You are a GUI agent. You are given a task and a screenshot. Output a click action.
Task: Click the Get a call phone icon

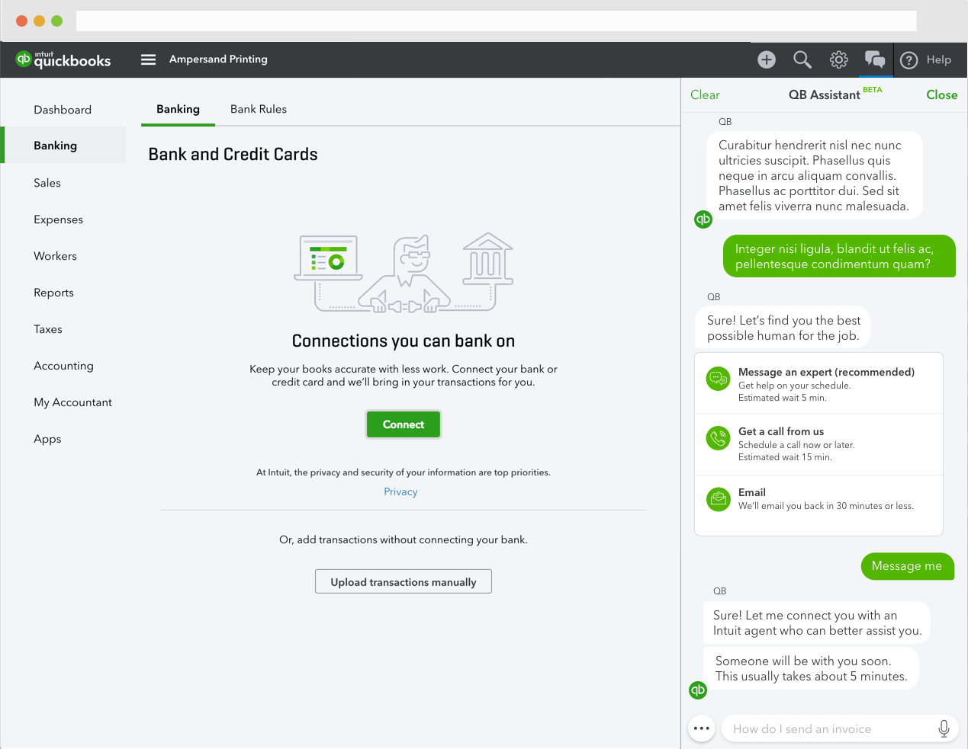[718, 438]
